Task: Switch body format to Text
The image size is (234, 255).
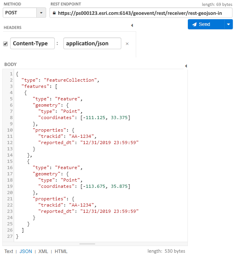Action: pyautogui.click(x=9, y=251)
